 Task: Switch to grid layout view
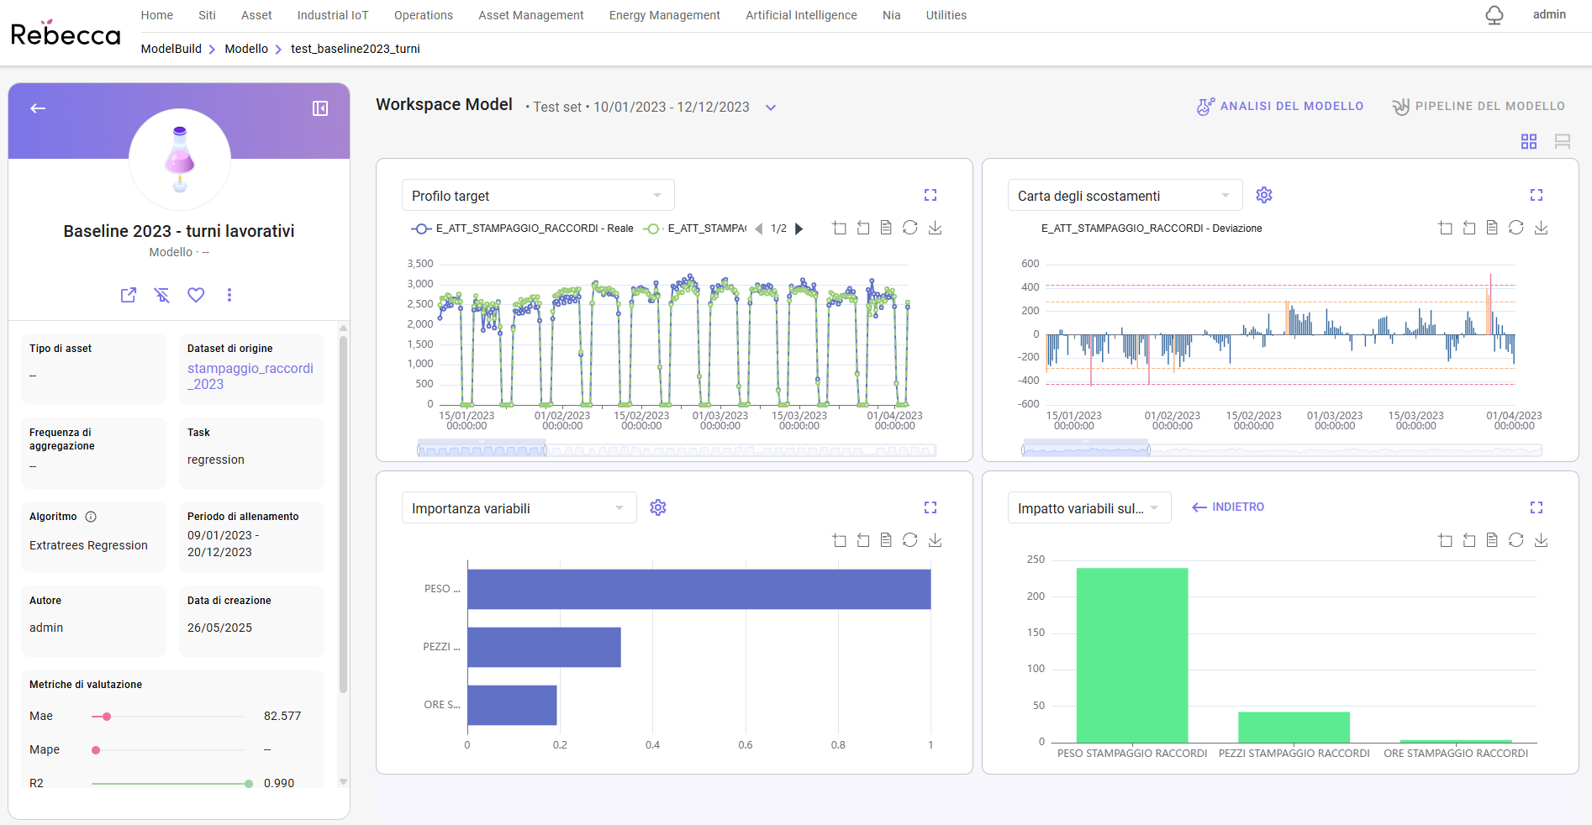(1529, 141)
